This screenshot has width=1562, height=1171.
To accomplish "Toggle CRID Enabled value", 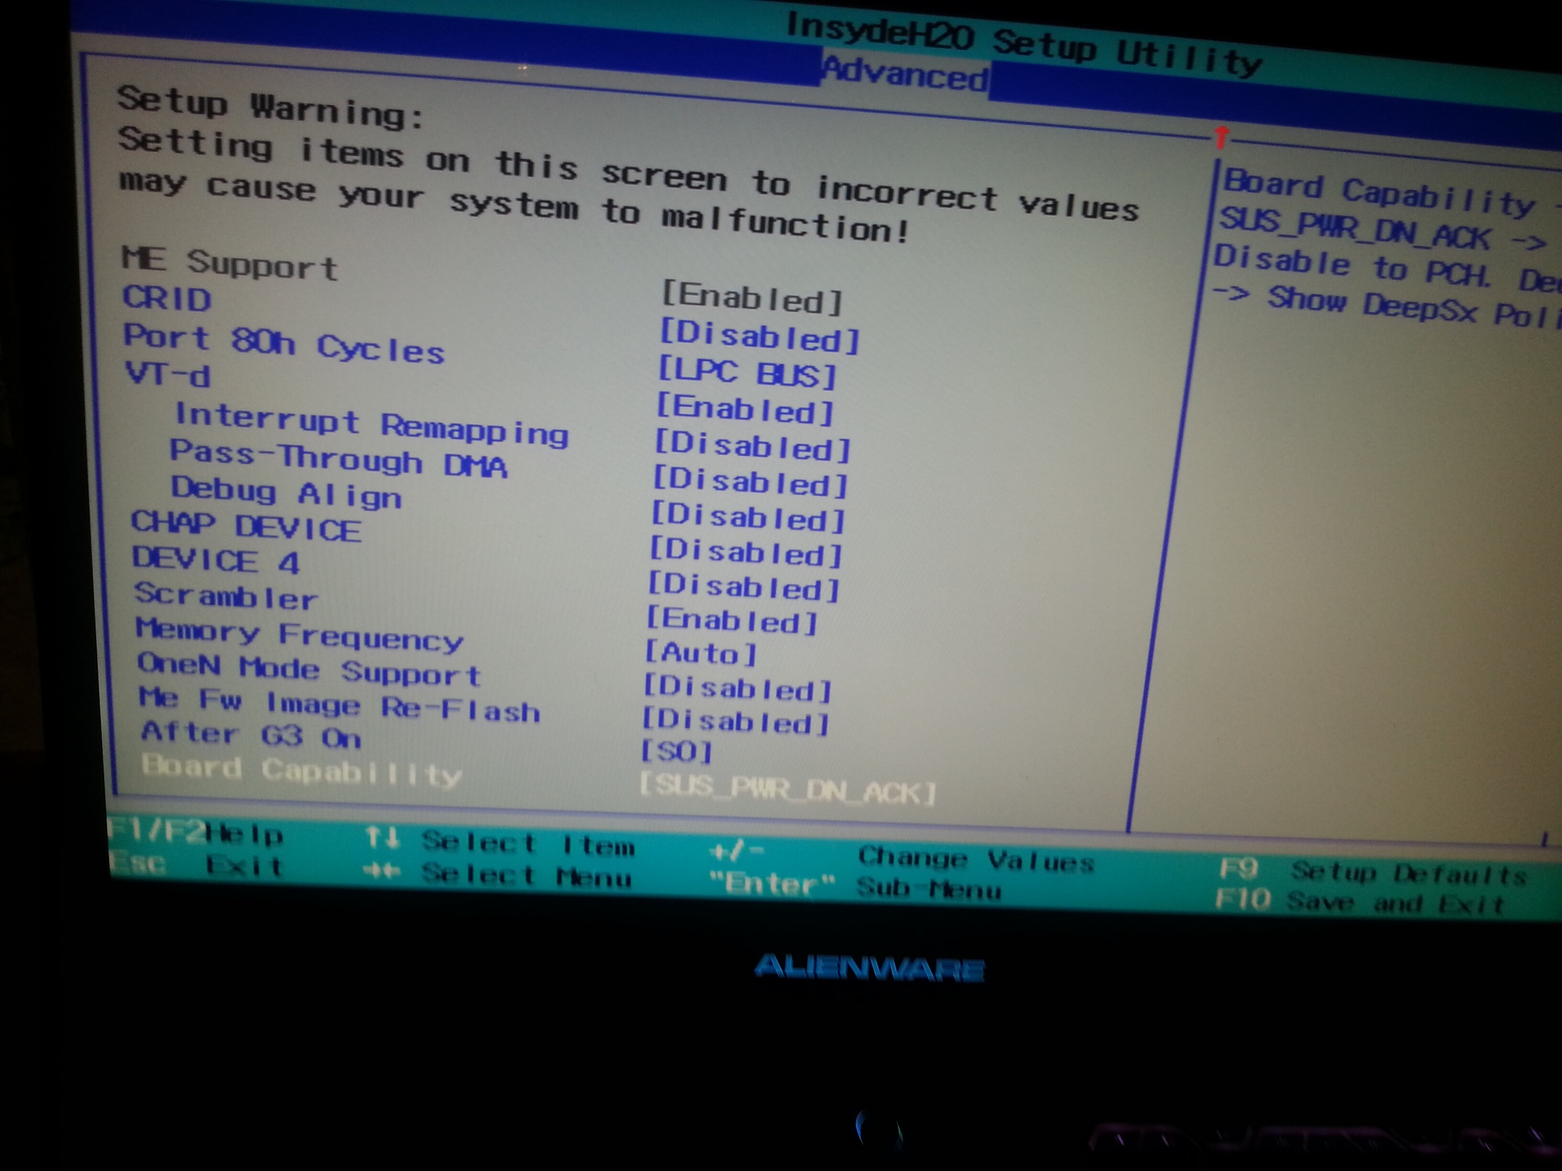I will 751,298.
